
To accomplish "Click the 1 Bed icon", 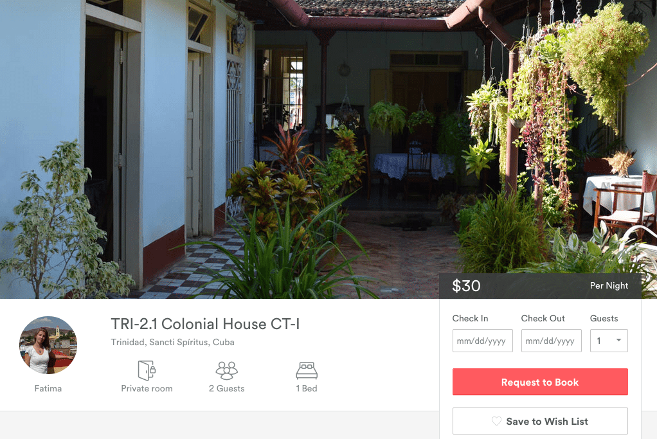I will [x=307, y=370].
